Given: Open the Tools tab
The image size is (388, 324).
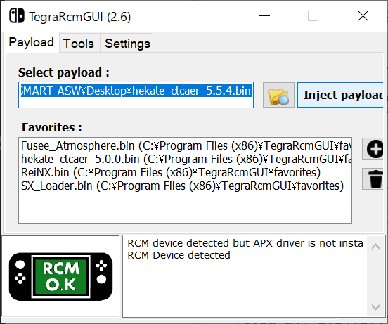Looking at the screenshot, I should [x=79, y=44].
